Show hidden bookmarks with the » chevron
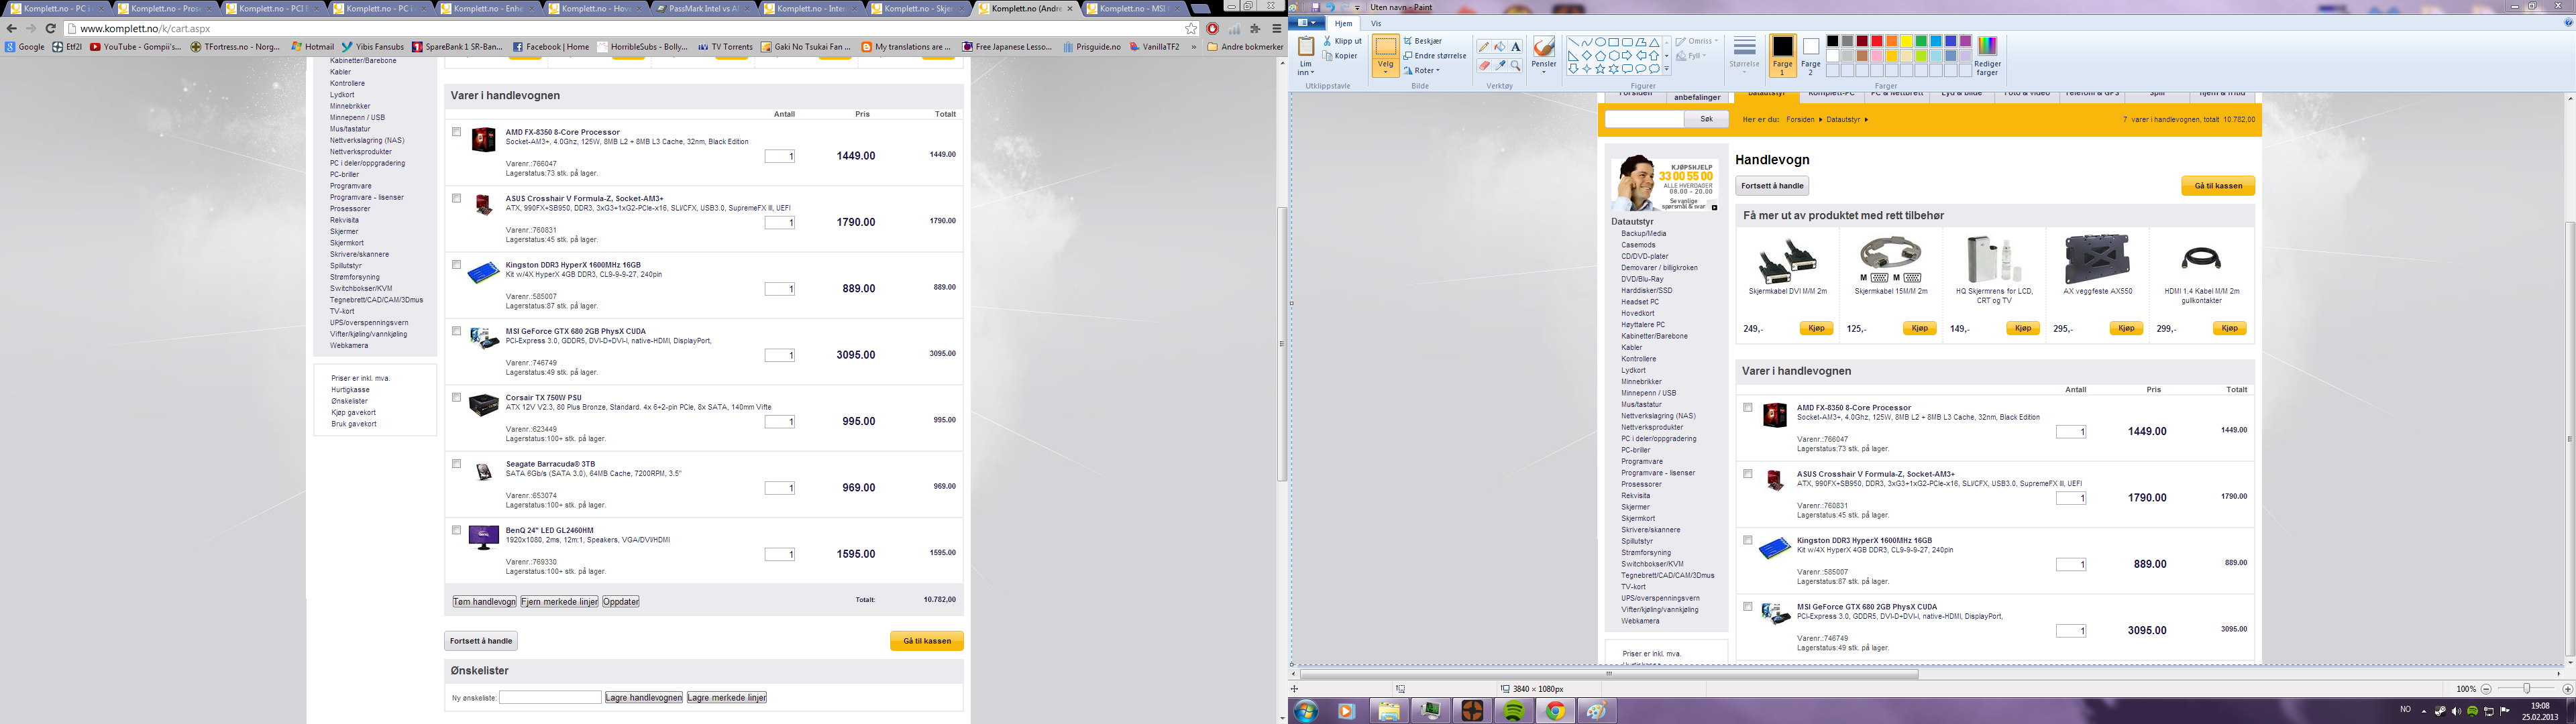 1195,47
